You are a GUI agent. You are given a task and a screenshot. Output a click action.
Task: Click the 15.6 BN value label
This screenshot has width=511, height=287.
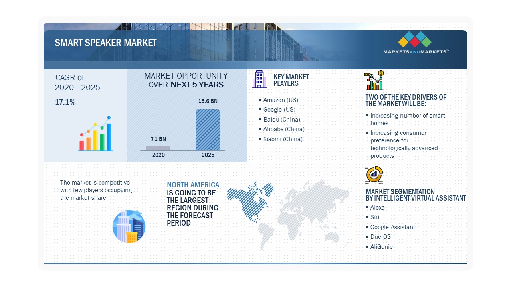[x=208, y=102]
